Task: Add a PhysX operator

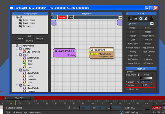Action: click(x=148, y=44)
